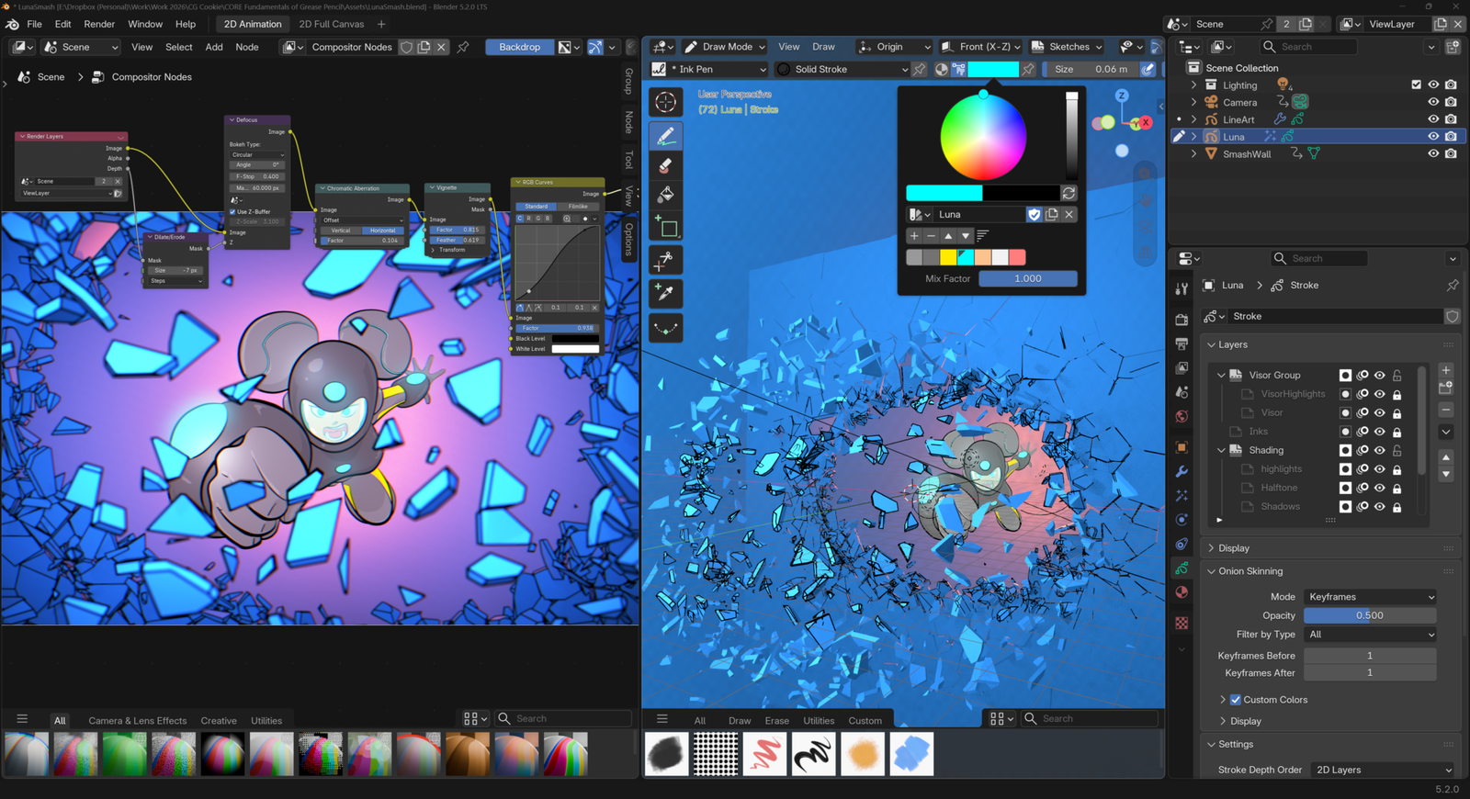Select the Eyedropper tool
1470x799 pixels.
point(666,293)
